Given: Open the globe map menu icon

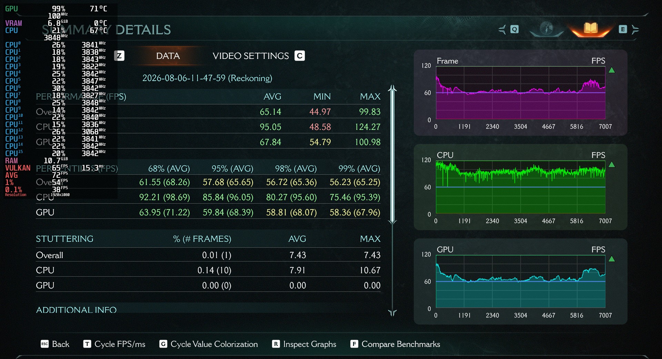Looking at the screenshot, I should [x=546, y=28].
